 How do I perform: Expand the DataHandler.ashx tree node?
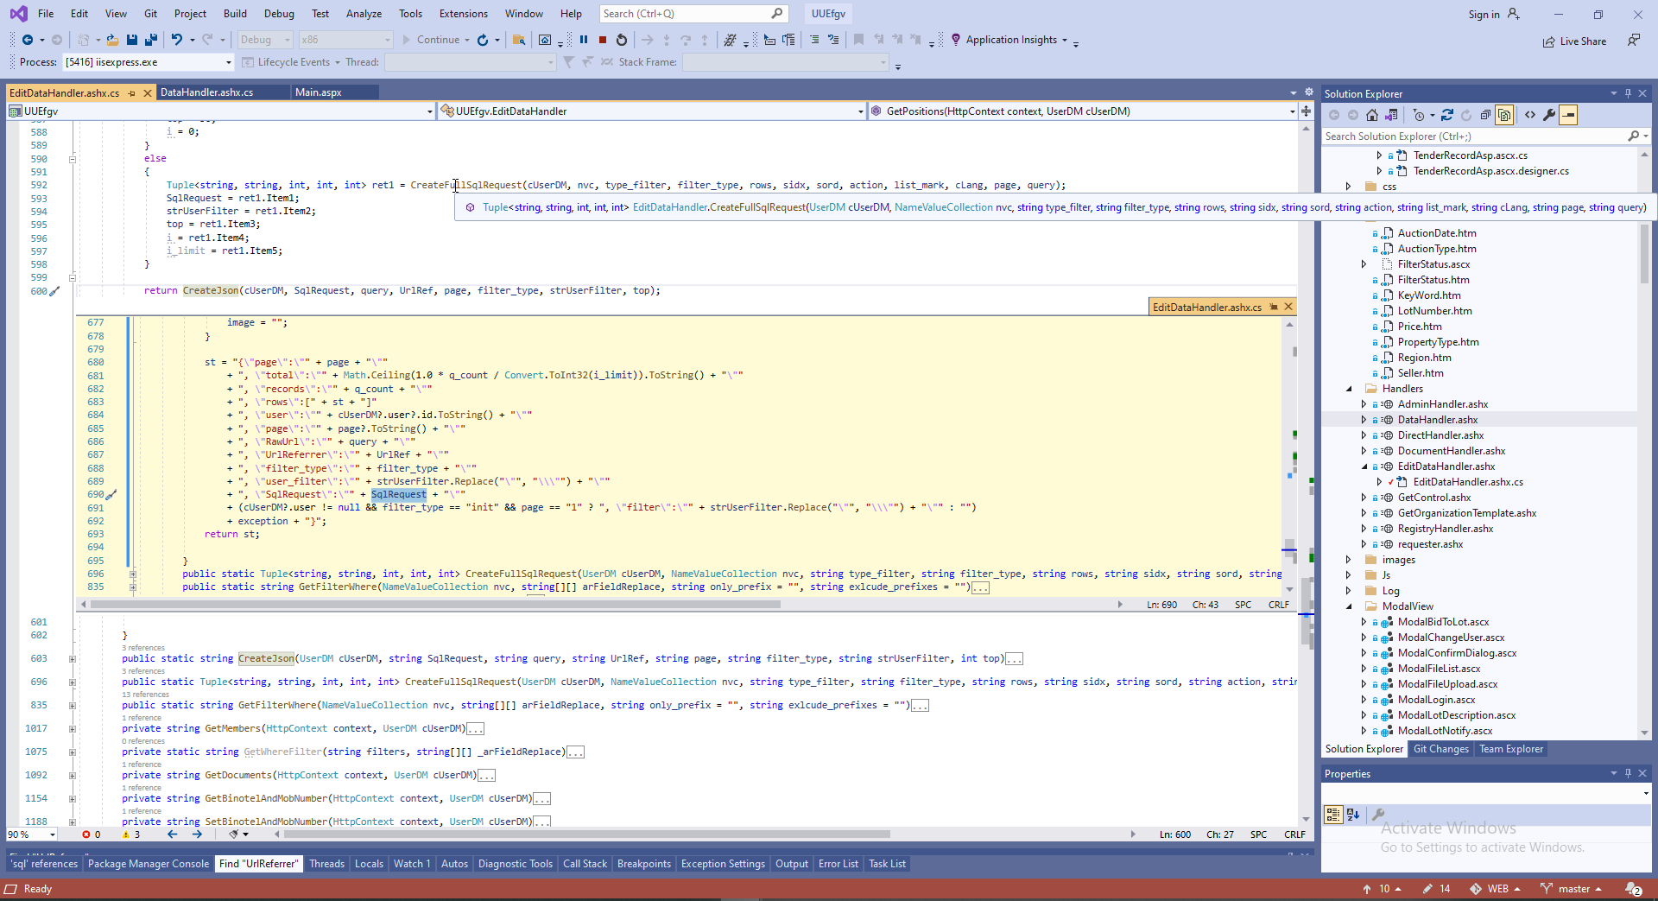1364,420
